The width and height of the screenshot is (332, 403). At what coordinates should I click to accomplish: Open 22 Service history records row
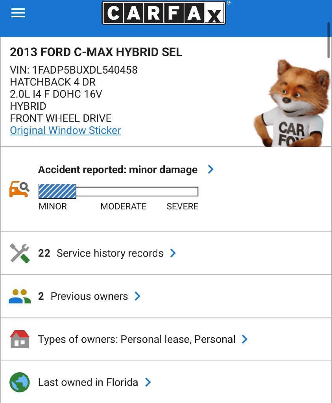pos(101,253)
